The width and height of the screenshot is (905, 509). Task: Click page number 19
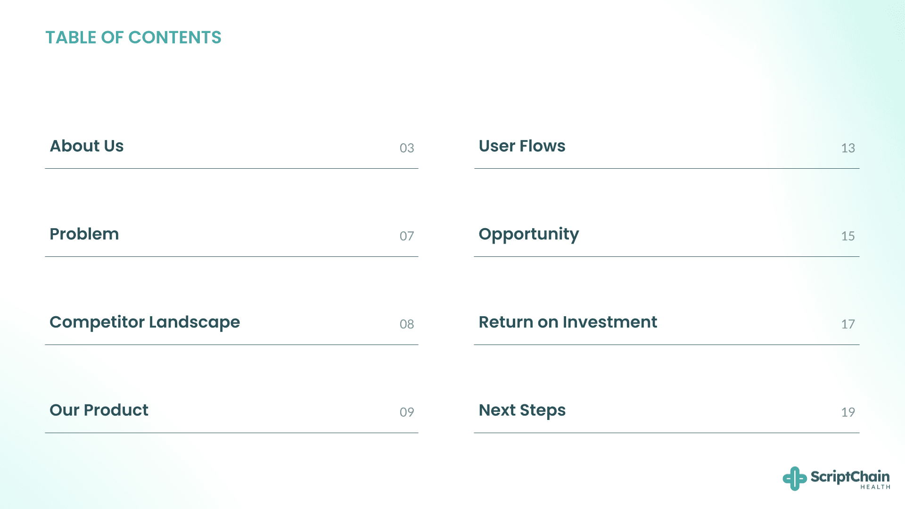click(847, 412)
